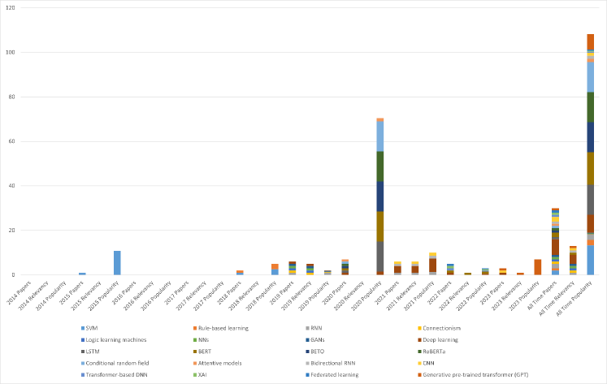Click the NNs legend color swatch
Image resolution: width=607 pixels, height=384 pixels.
(x=196, y=340)
